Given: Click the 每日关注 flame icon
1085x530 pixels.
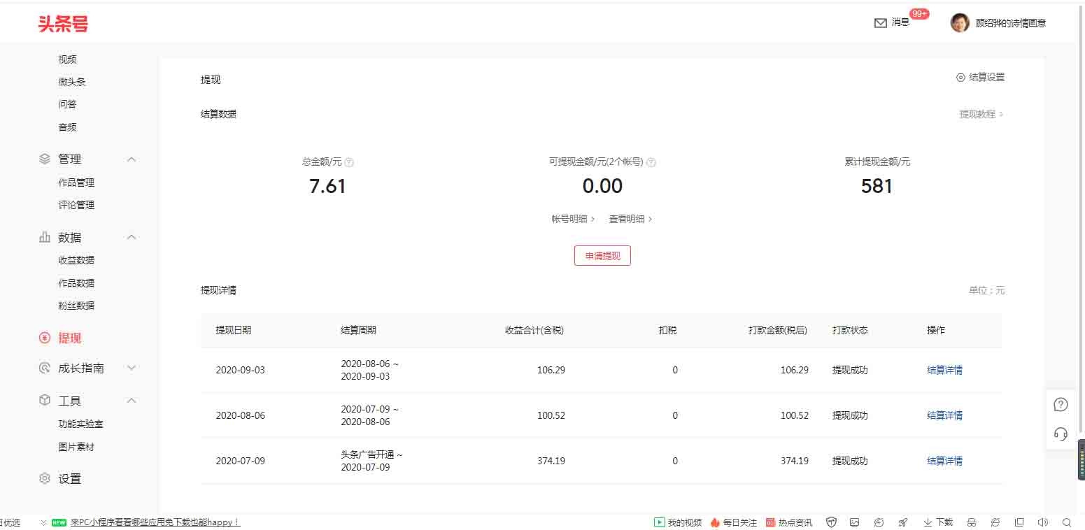Looking at the screenshot, I should 715,522.
